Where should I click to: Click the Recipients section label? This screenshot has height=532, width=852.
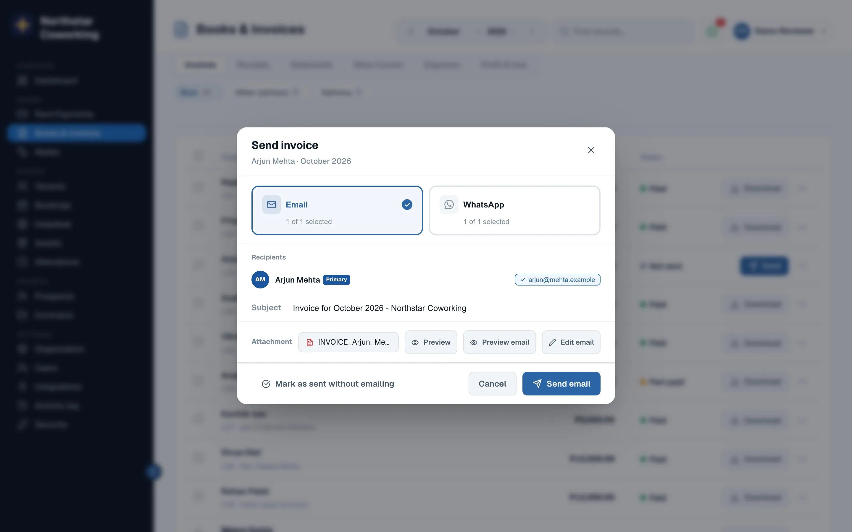(x=268, y=257)
